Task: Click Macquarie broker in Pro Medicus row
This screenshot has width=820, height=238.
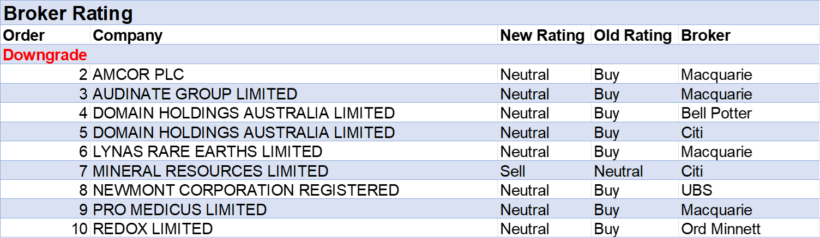Action: 716,210
